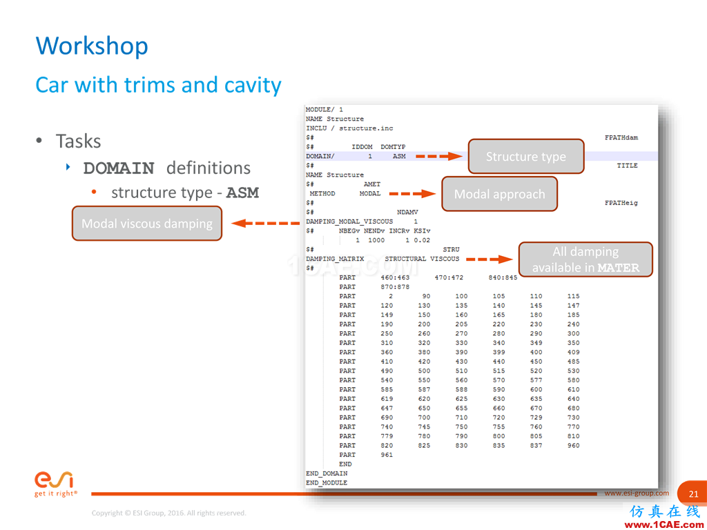Screen dimensions: 707x530
Task: Click the 'structure type - ASM' bullet
Action: pyautogui.click(x=185, y=193)
